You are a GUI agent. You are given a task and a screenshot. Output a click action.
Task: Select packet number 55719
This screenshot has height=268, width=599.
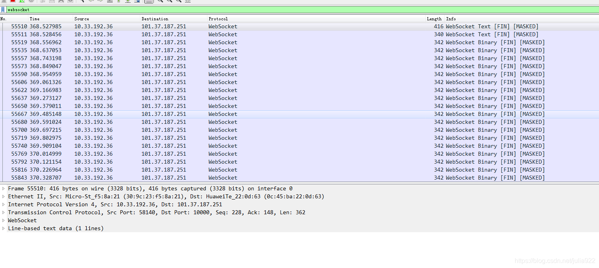[299, 138]
